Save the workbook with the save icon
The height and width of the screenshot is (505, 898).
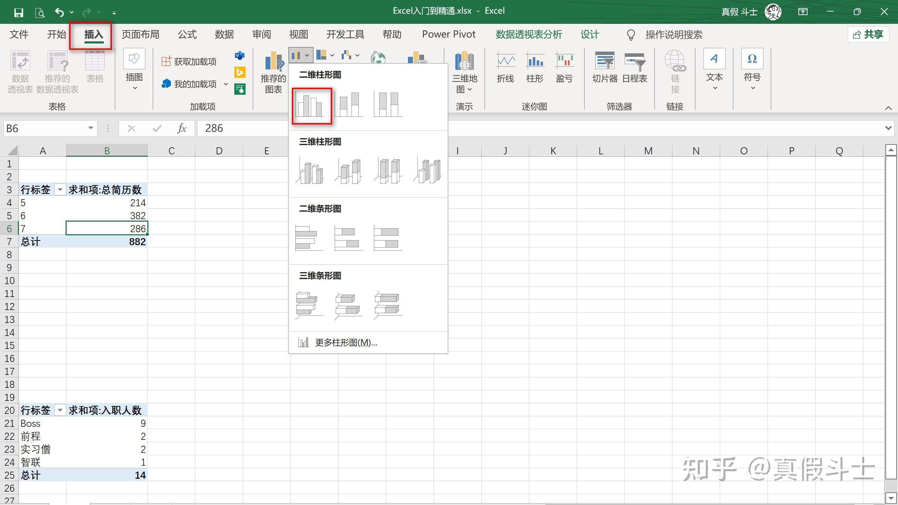[x=19, y=13]
